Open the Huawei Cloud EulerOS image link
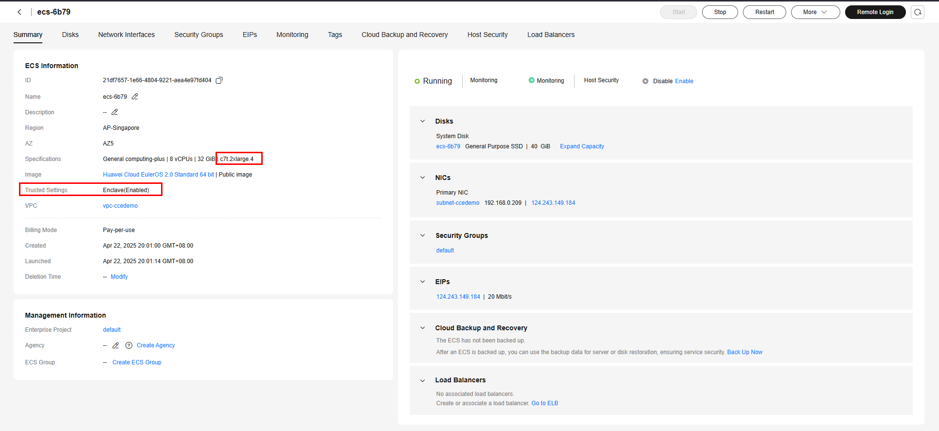The height and width of the screenshot is (431, 939). click(159, 175)
